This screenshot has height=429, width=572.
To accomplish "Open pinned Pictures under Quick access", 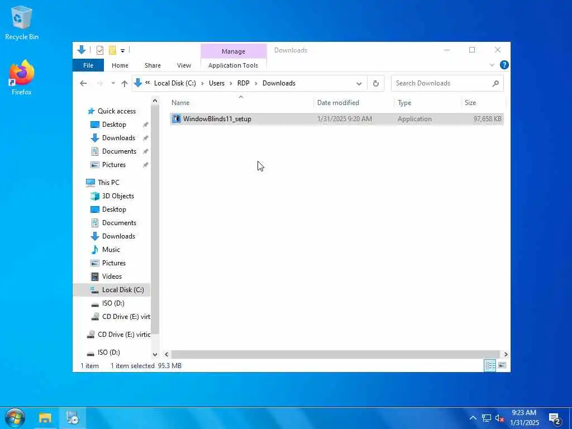I will 113,165.
